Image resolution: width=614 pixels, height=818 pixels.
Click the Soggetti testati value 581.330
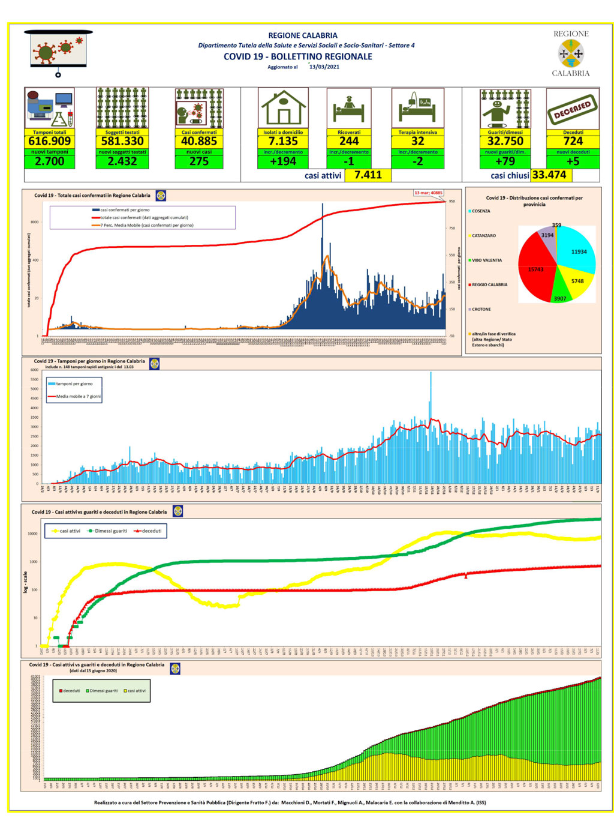pyautogui.click(x=122, y=142)
